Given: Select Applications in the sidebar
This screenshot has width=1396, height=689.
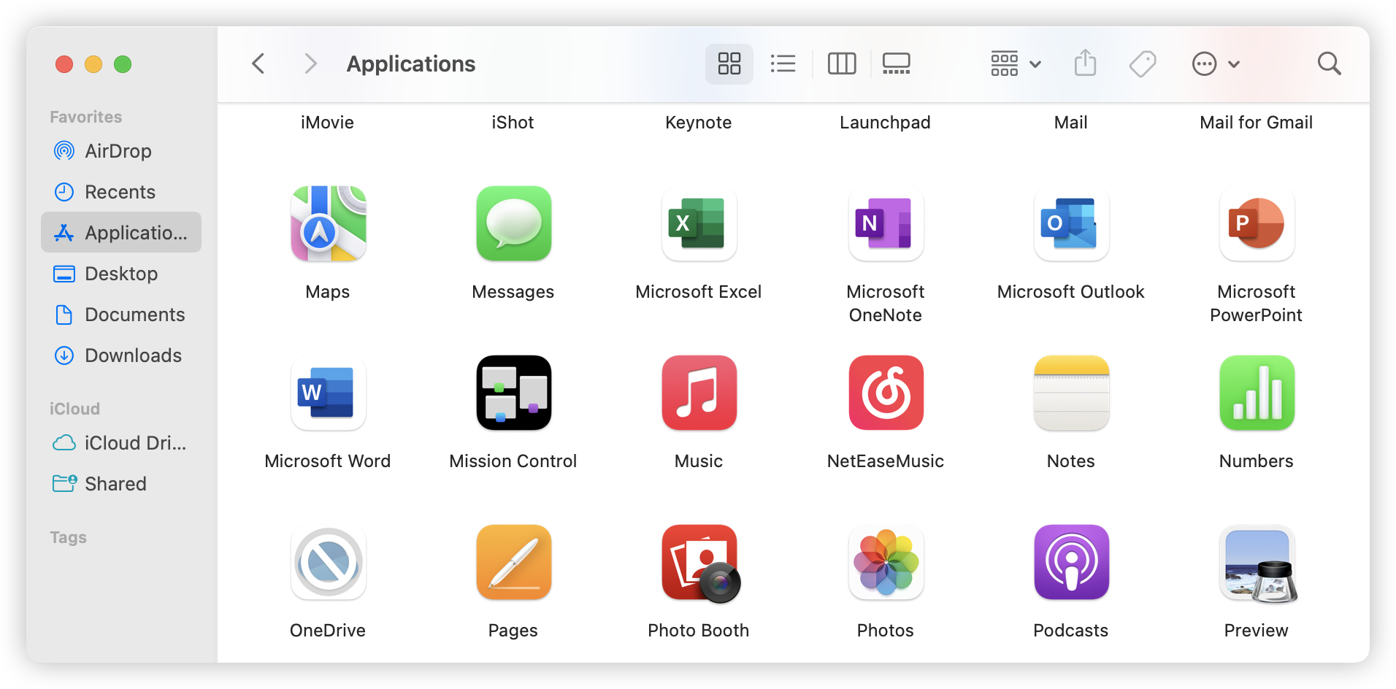Looking at the screenshot, I should 121,232.
